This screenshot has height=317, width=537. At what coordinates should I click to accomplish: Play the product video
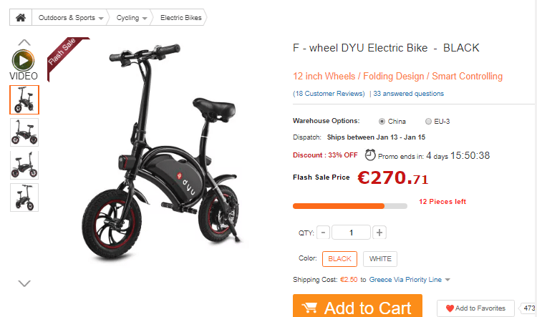click(x=24, y=60)
